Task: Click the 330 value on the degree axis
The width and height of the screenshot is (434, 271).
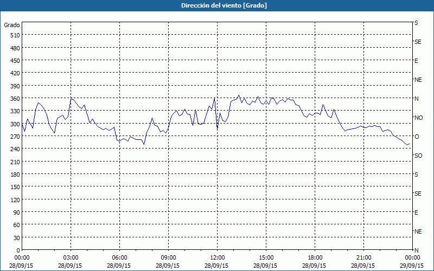Action: (15, 111)
